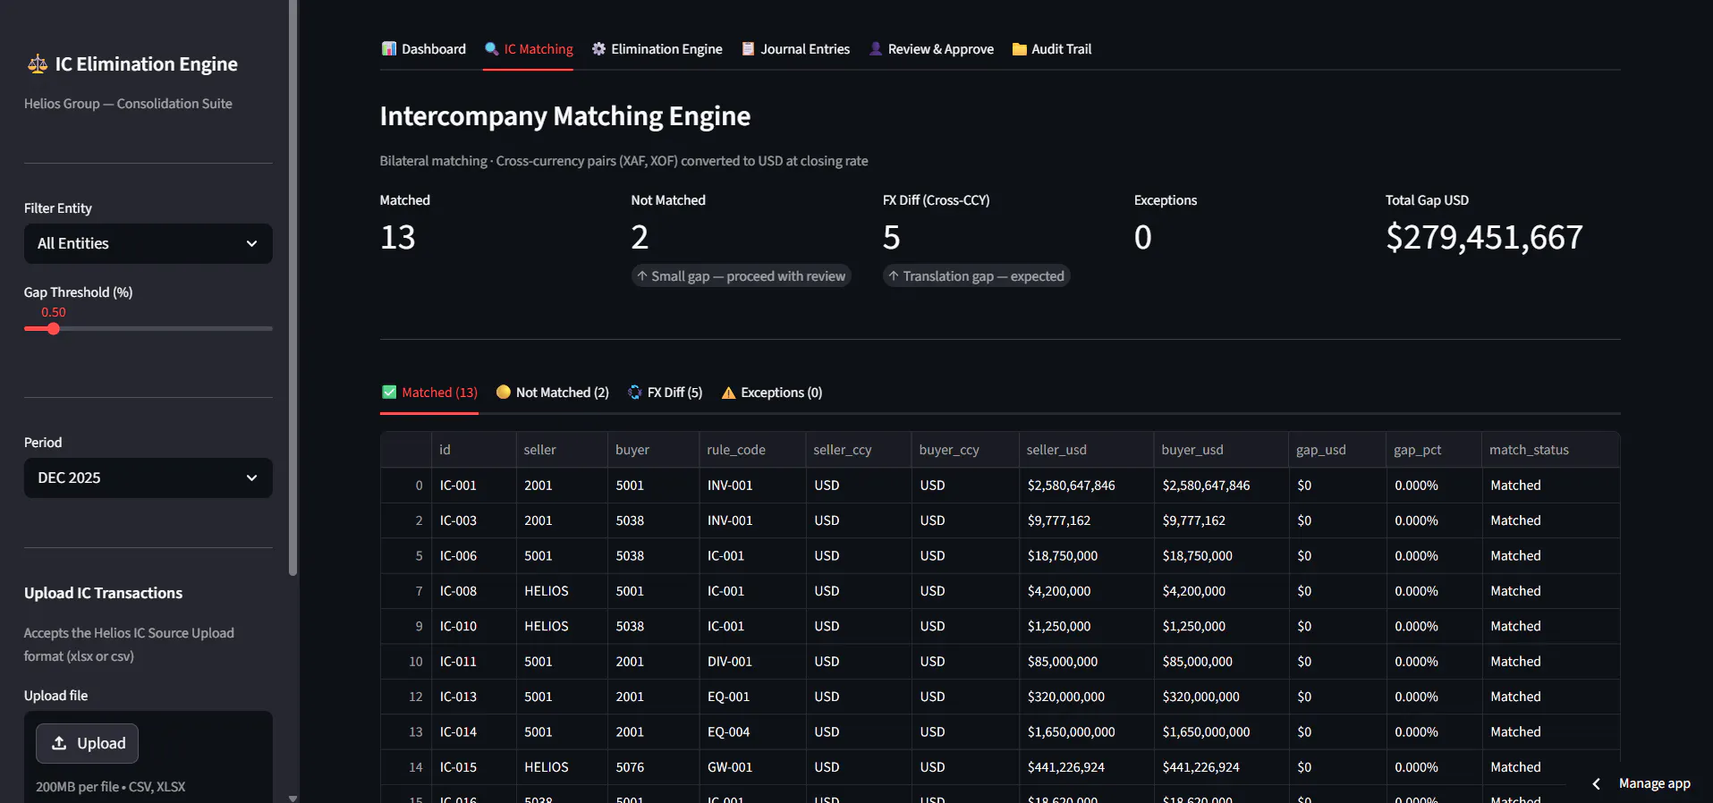Select the Not Matched (2) results tab

pos(552,392)
